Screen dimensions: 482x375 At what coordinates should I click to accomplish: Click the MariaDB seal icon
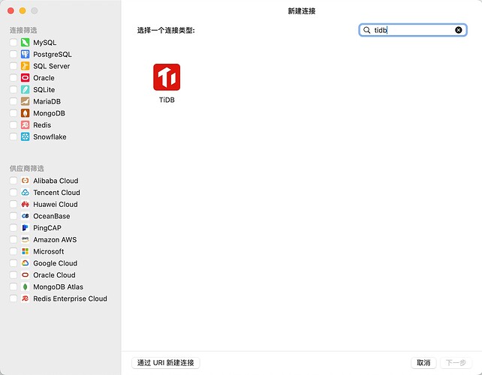(26, 101)
